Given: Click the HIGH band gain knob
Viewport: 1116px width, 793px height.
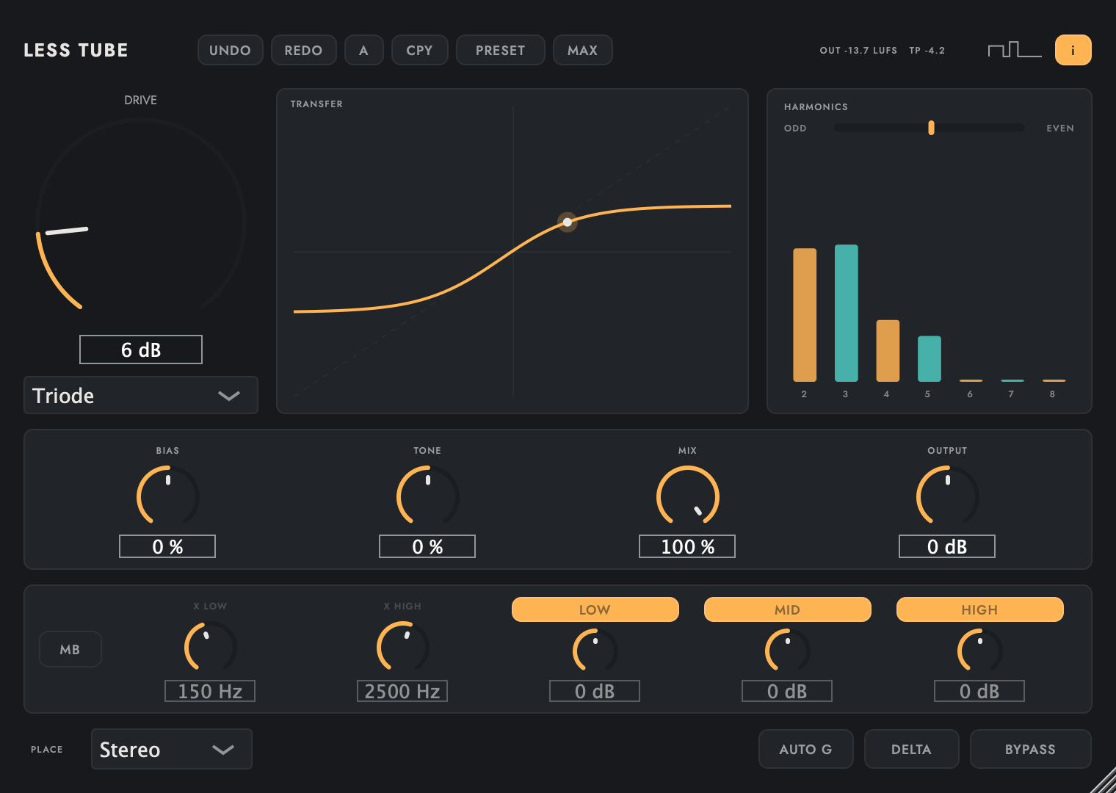Looking at the screenshot, I should point(979,651).
